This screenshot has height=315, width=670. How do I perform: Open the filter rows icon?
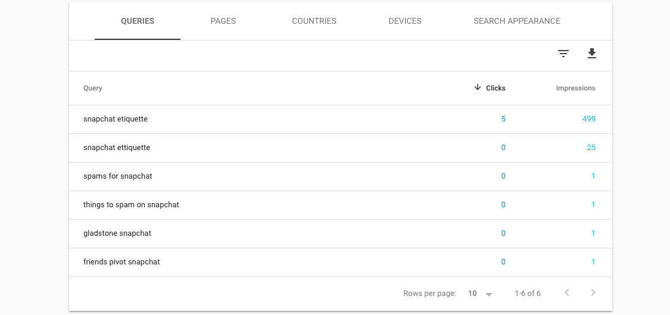click(x=563, y=54)
